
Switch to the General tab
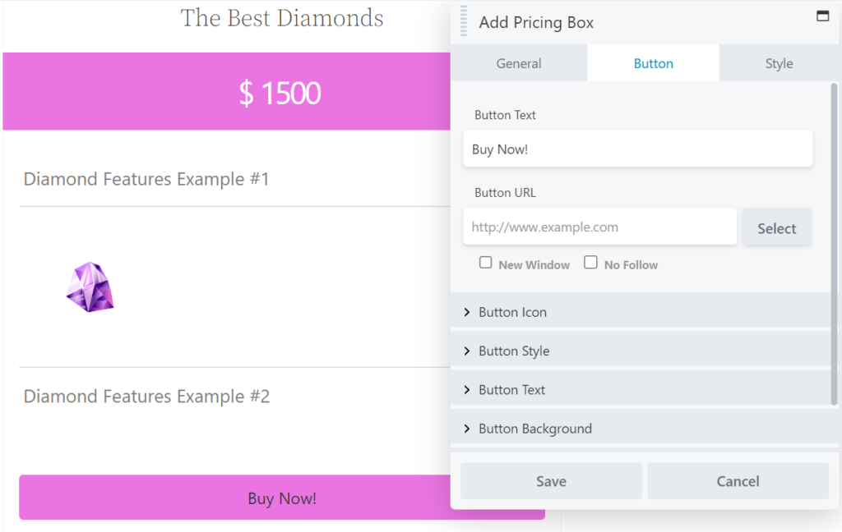(x=520, y=62)
